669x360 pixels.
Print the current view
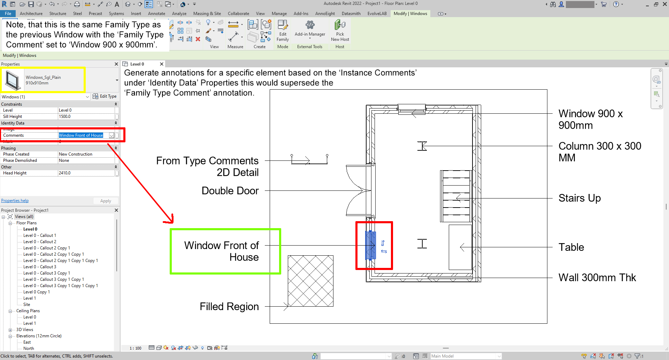click(x=77, y=4)
